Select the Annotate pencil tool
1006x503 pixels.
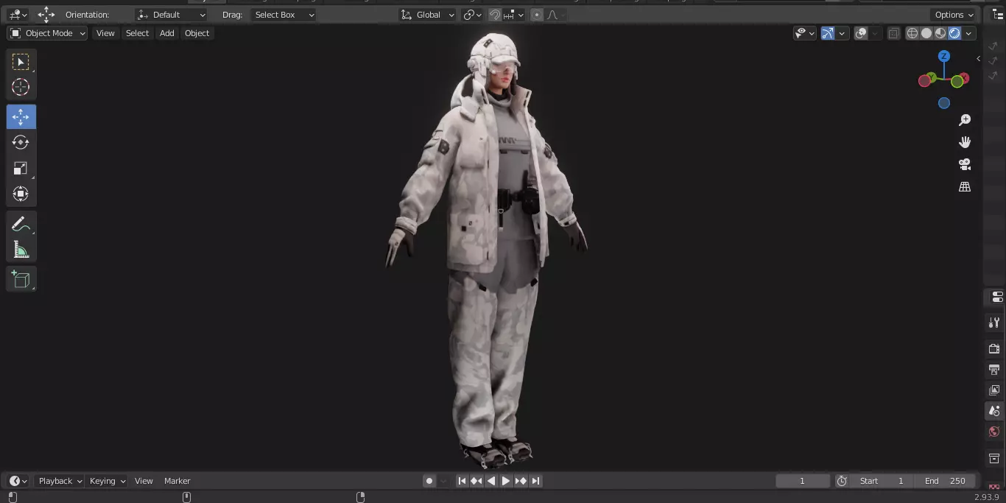coord(21,224)
